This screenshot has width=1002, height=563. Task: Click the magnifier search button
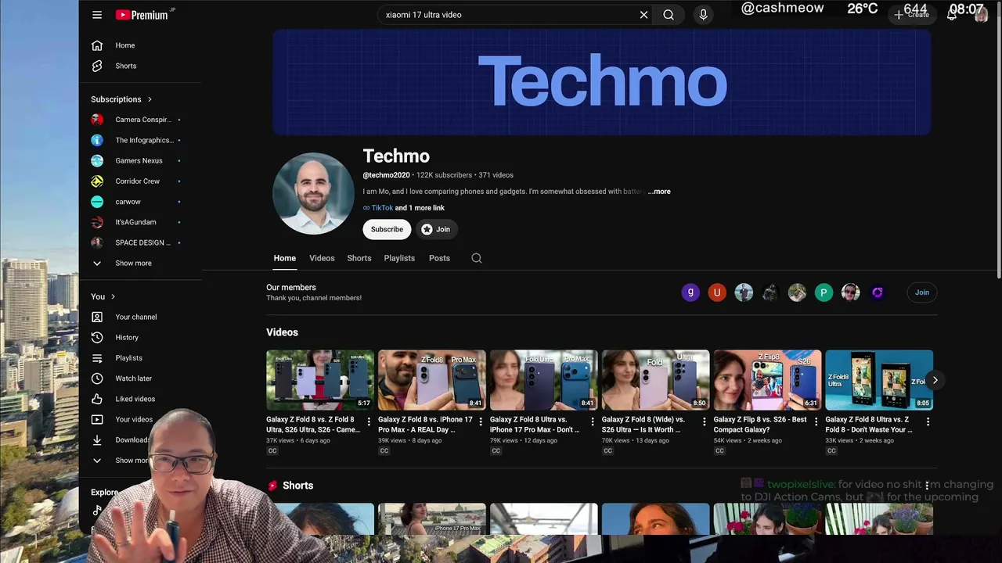(x=669, y=15)
